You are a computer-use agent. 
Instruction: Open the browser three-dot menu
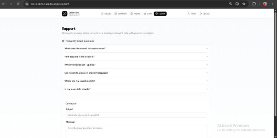pyautogui.click(x=272, y=4)
